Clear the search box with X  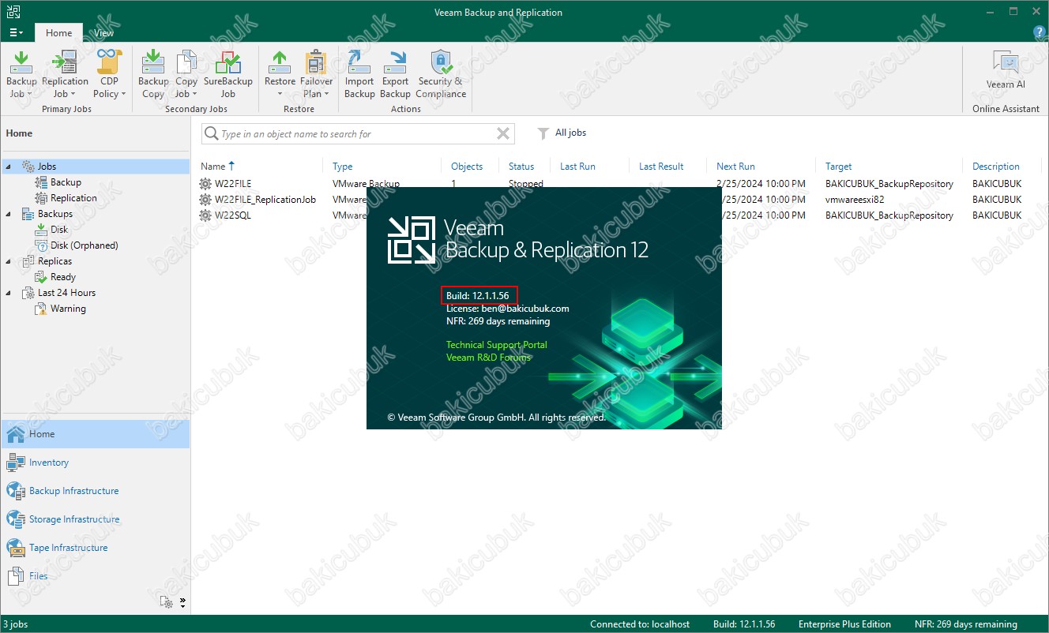[x=502, y=133]
